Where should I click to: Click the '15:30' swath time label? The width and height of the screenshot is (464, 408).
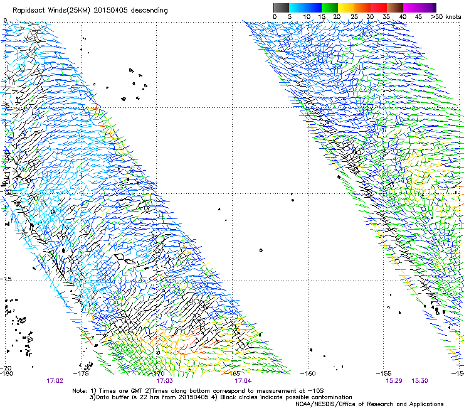coord(419,381)
